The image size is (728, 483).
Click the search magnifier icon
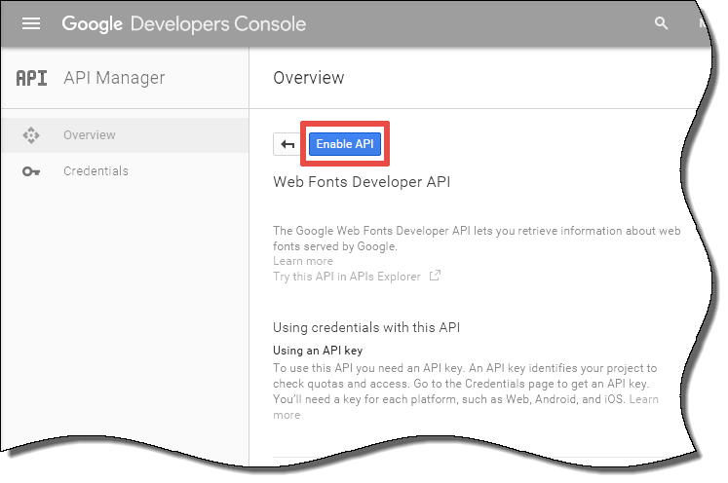[661, 23]
